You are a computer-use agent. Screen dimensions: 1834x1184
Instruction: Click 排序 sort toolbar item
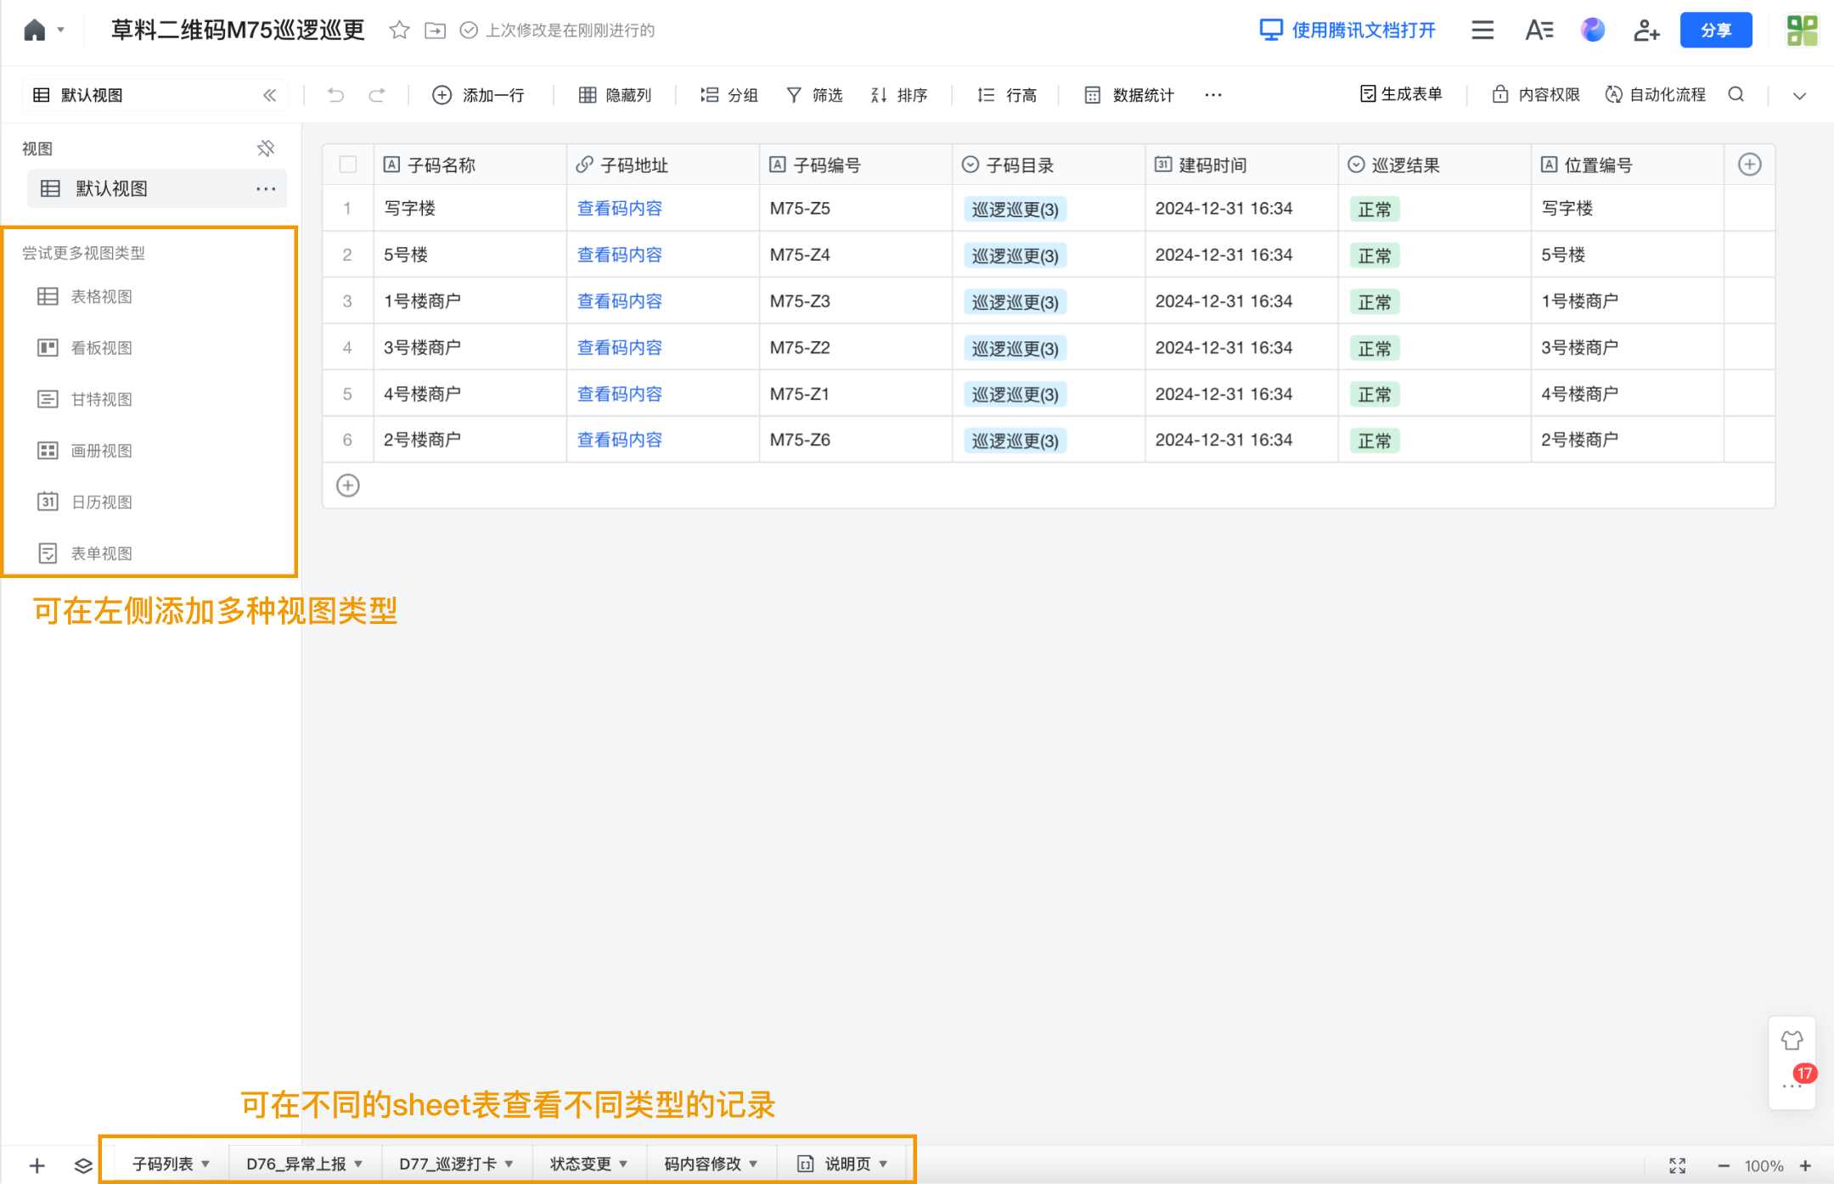pos(898,95)
